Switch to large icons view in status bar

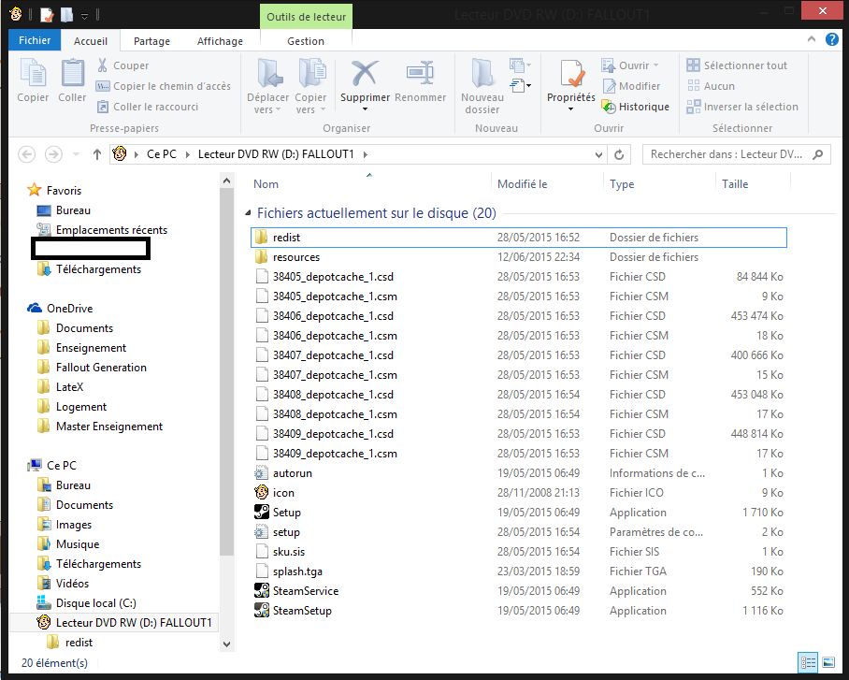[x=828, y=662]
